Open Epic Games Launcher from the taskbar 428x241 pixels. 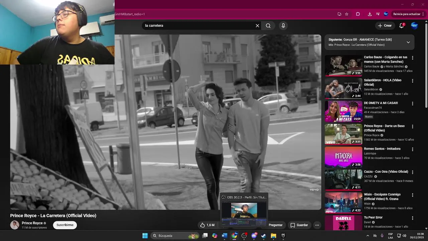coord(283,236)
